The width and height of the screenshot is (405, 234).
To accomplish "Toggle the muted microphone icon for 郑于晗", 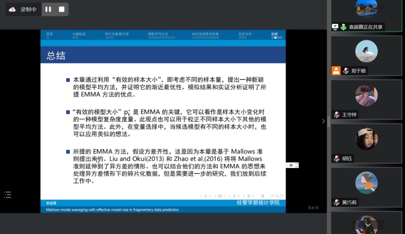I will tap(346, 71).
